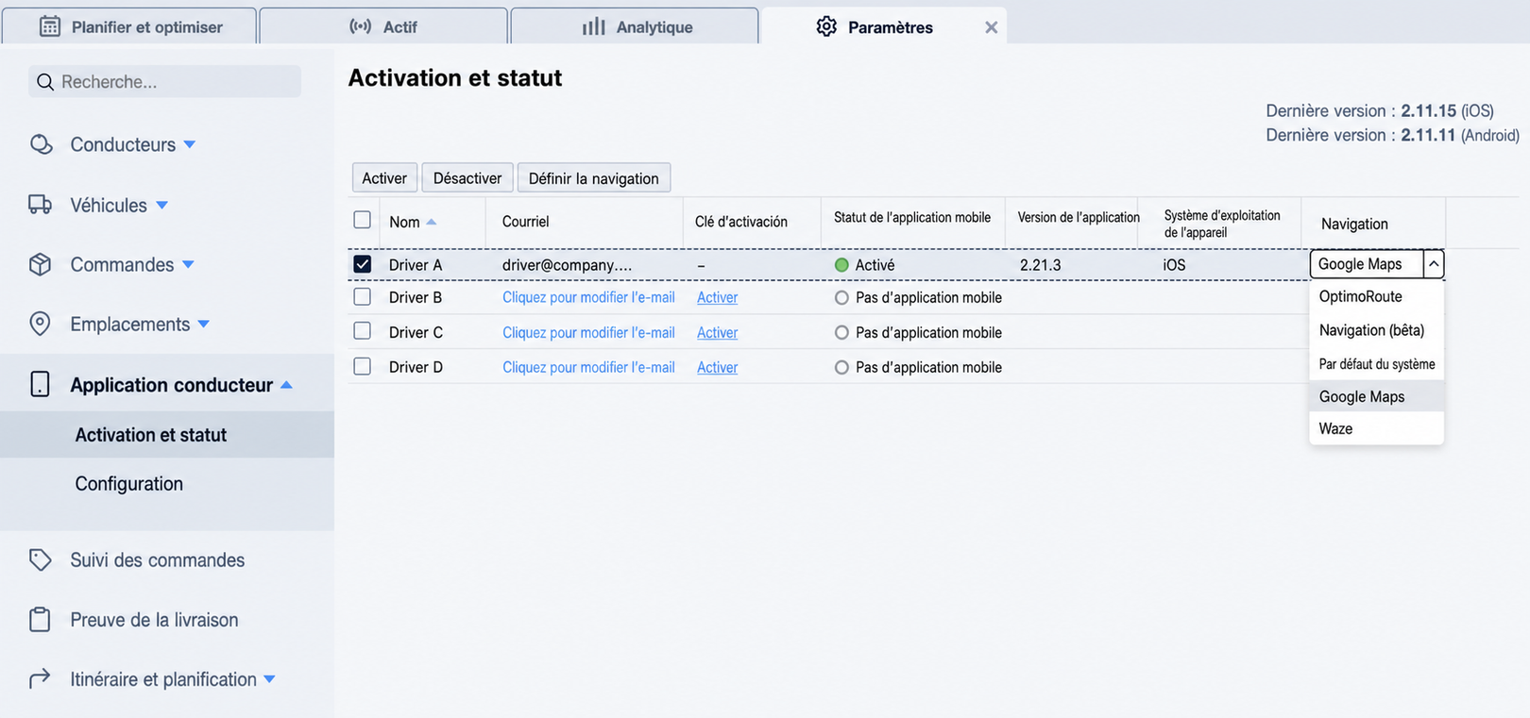Click the Emplacements pin icon
This screenshot has width=1530, height=718.
pyautogui.click(x=40, y=324)
